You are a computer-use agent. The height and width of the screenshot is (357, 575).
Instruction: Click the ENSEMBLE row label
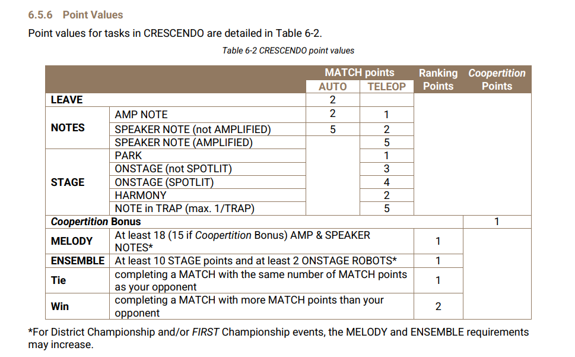tap(77, 261)
